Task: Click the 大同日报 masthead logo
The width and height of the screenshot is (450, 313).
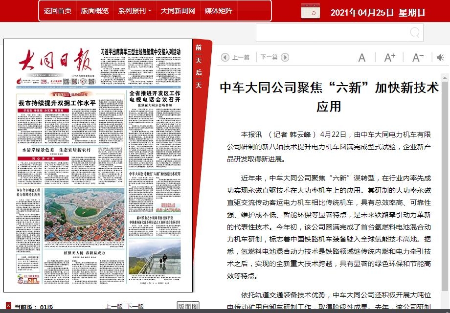Action: coord(55,61)
